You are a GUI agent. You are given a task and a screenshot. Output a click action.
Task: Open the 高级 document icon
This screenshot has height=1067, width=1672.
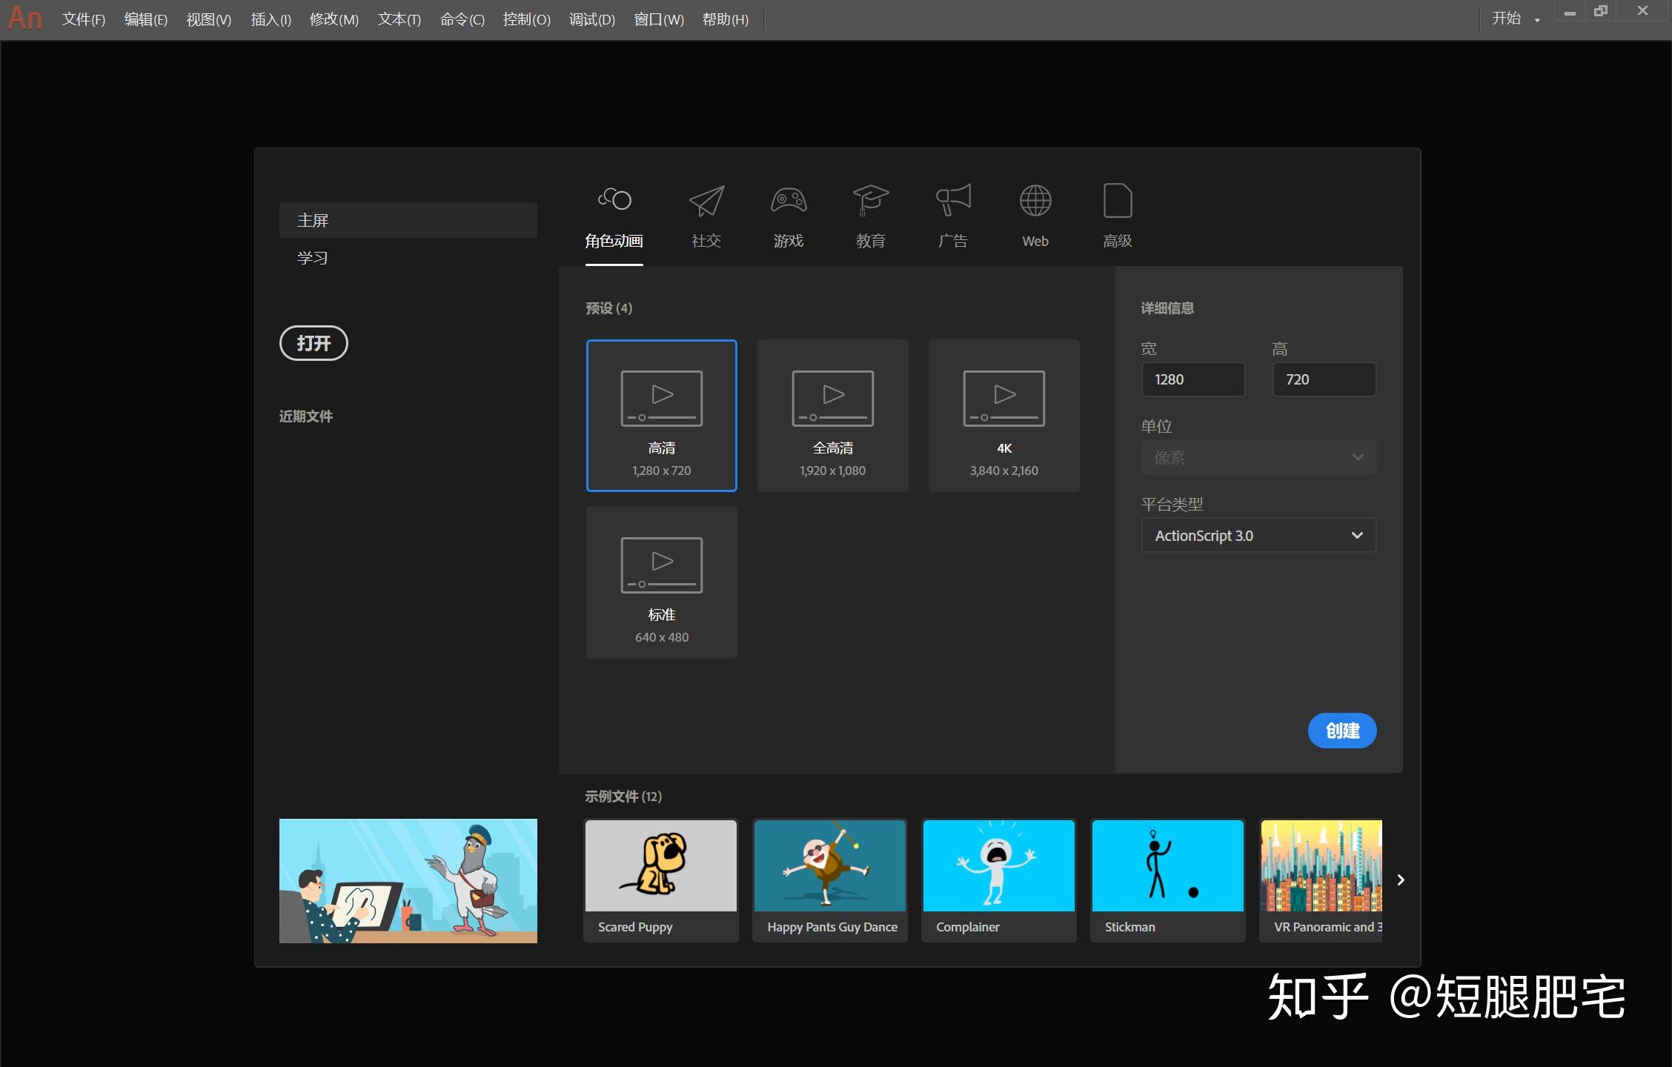point(1117,200)
